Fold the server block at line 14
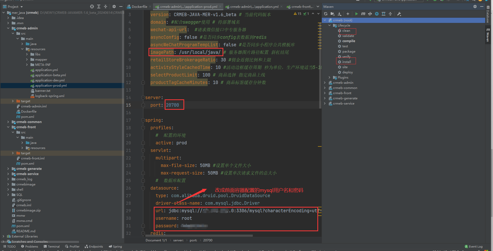The height and width of the screenshot is (251, 493). (143, 98)
